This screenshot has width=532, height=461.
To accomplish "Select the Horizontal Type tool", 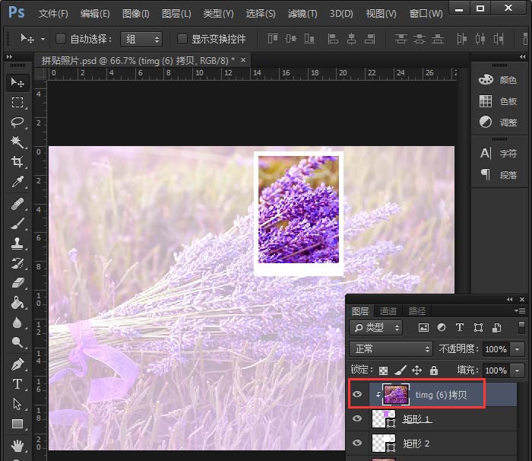I will pos(17,383).
